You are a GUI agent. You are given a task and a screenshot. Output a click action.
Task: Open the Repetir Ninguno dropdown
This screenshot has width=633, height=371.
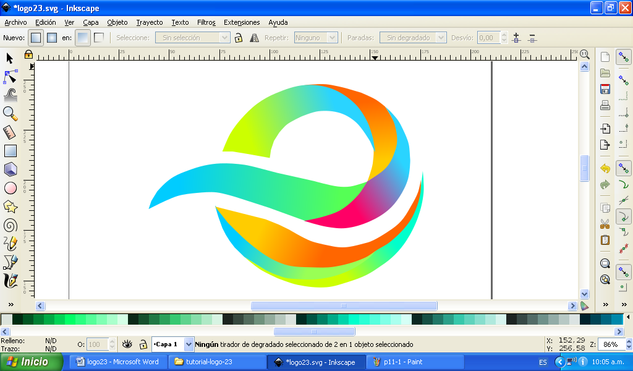(316, 38)
